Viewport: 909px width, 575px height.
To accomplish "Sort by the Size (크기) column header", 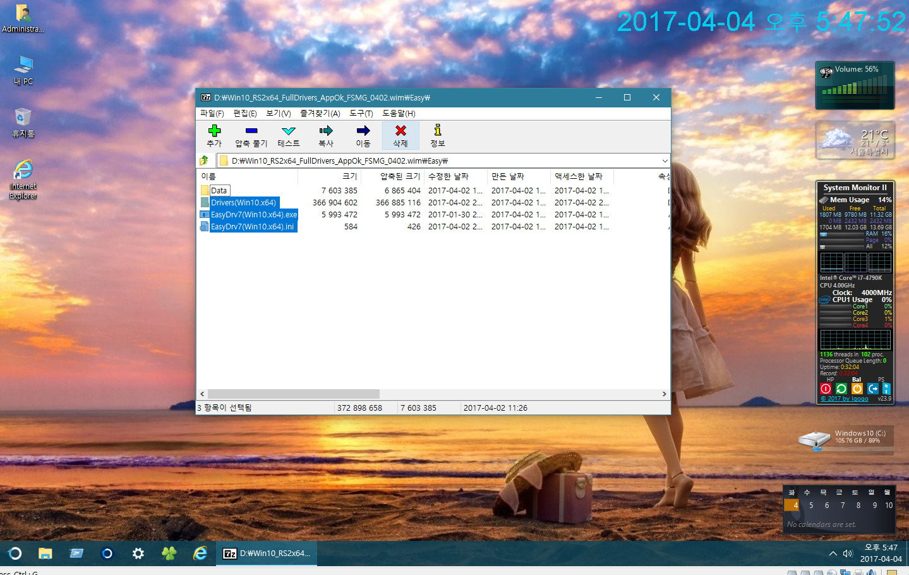I will [329, 176].
